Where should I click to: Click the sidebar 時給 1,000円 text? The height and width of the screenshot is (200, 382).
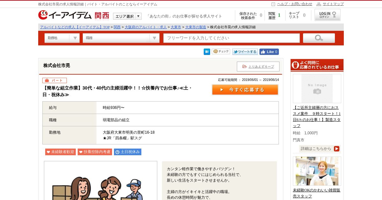tap(305, 133)
